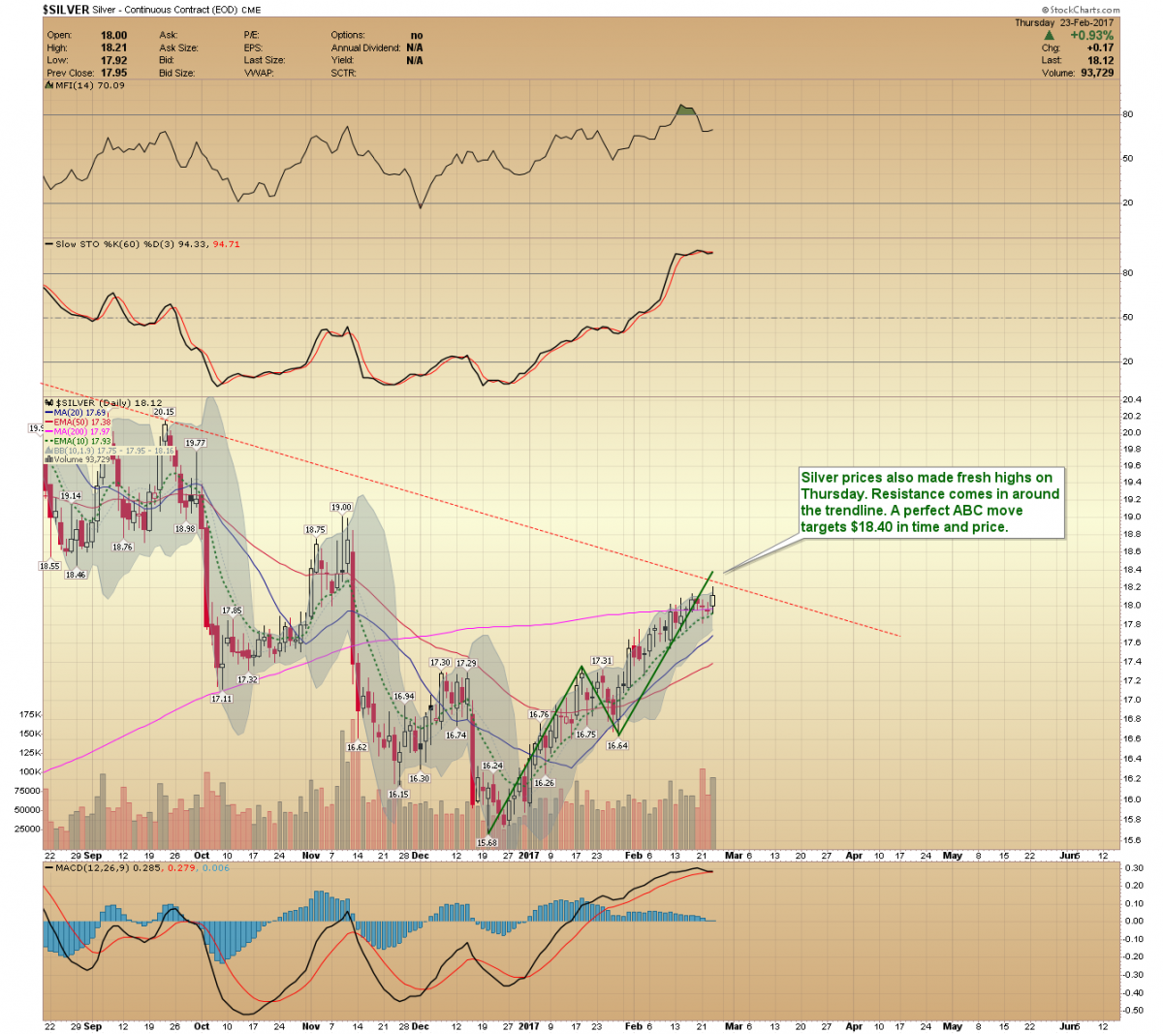The width and height of the screenshot is (1163, 1034).
Task: Click the 20.15 price peak label
Action: pyautogui.click(x=164, y=412)
